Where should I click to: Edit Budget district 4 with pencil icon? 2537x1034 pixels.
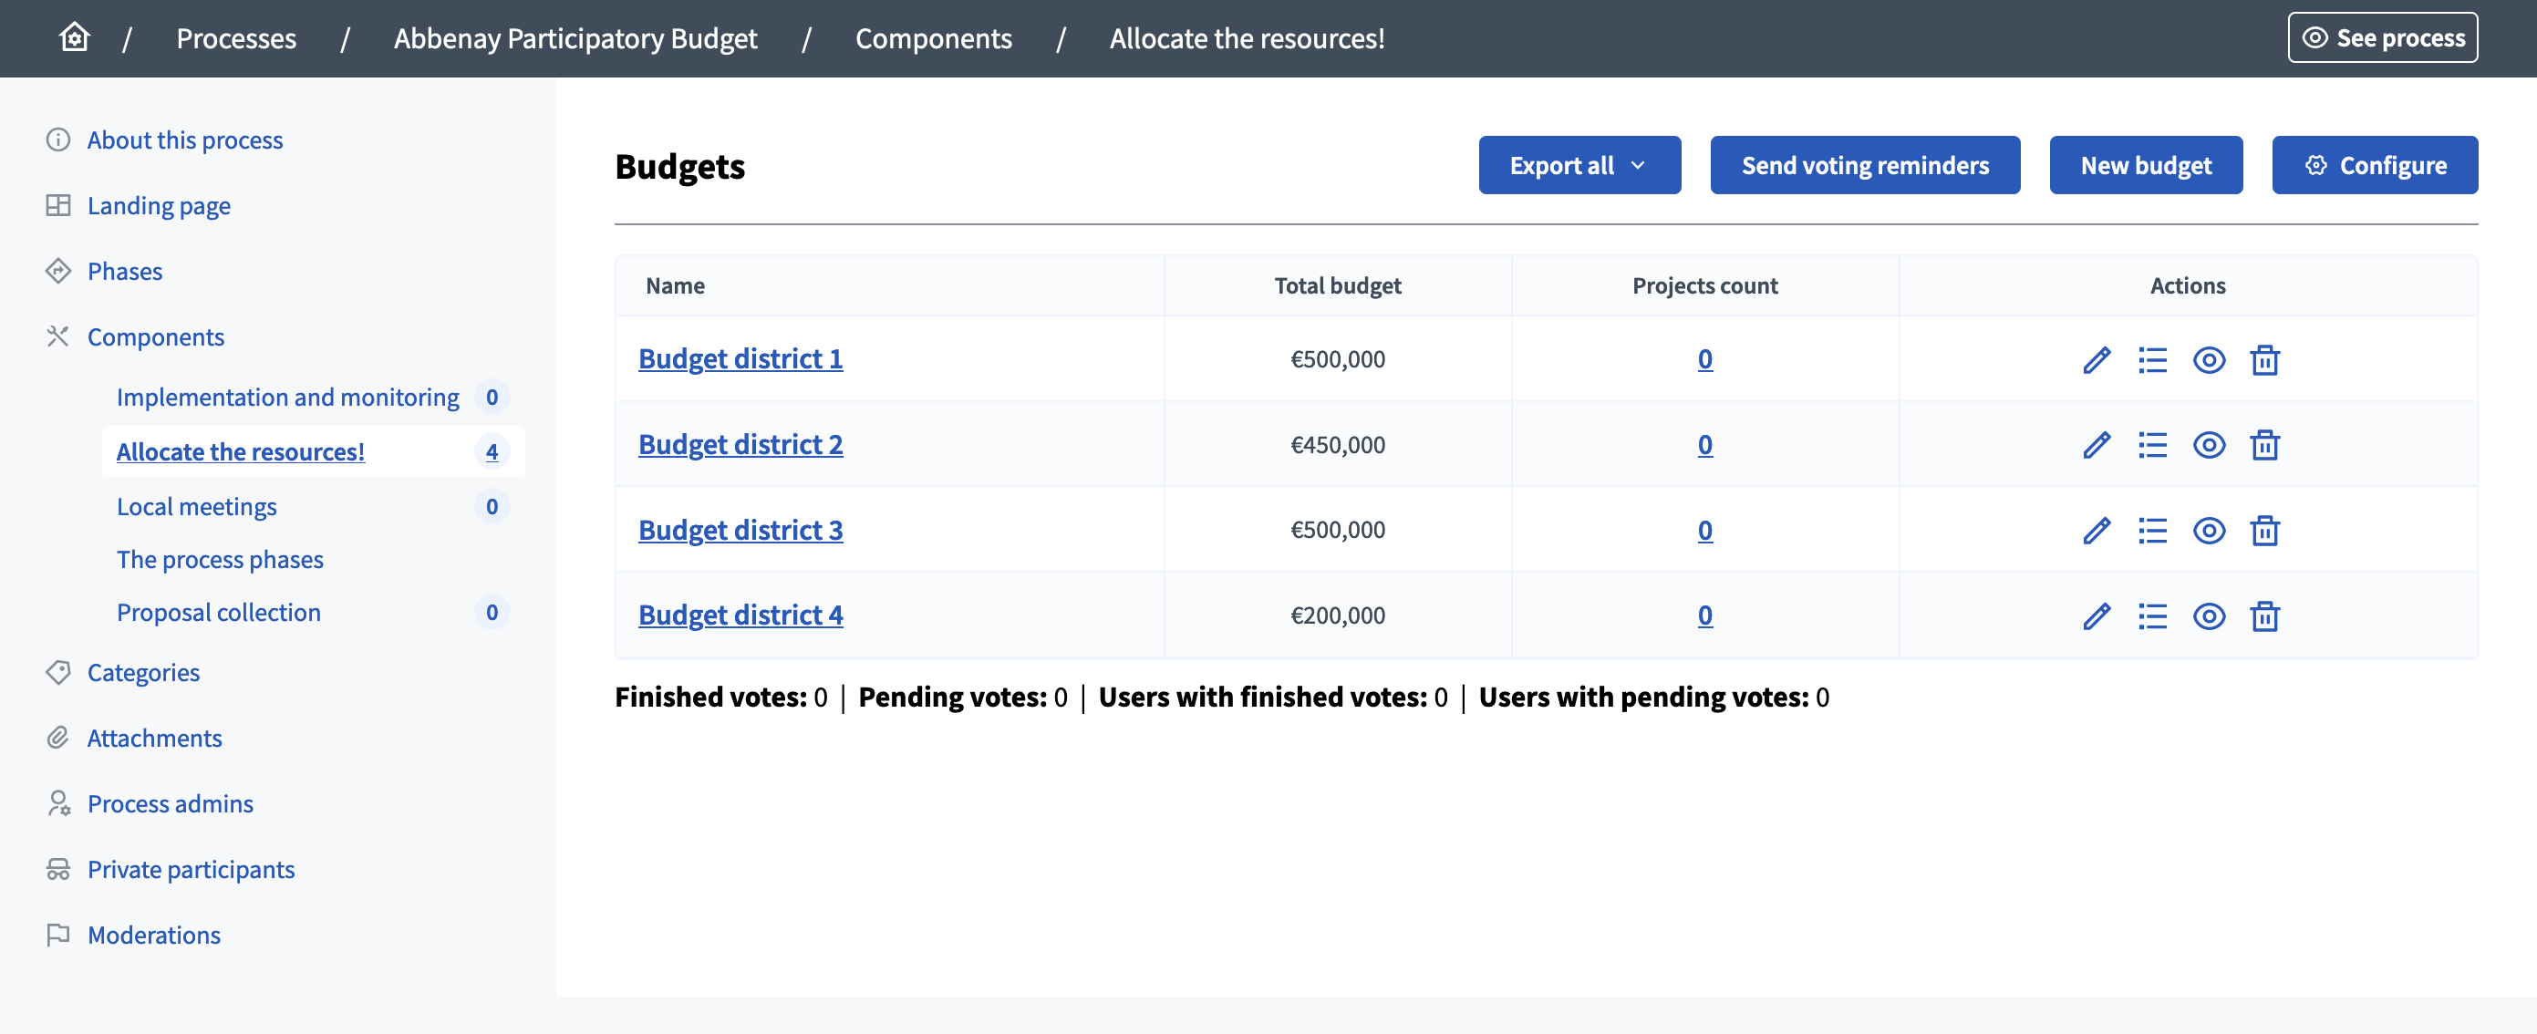[x=2096, y=616]
